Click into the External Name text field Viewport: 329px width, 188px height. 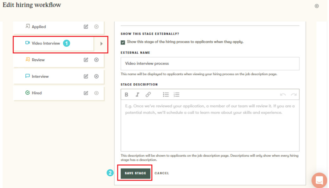coord(210,63)
